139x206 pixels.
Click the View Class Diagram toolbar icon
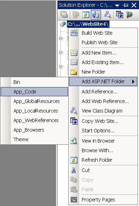[108, 15]
